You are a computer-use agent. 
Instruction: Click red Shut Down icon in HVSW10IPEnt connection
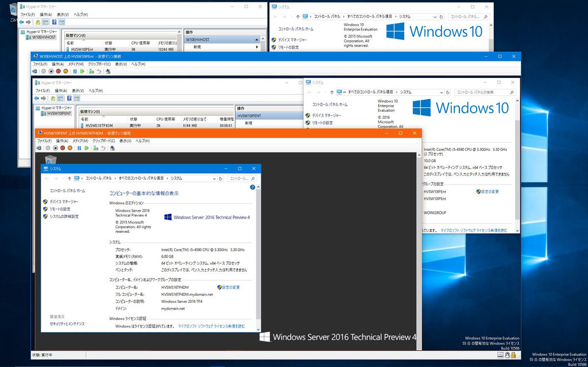click(58, 71)
